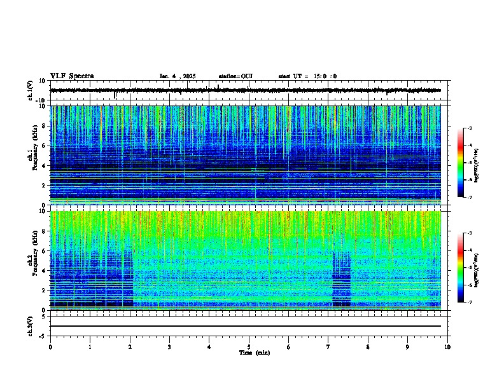Click the ch.2 "Frequency (kHz)" axis label
504x389 pixels.
[x=36, y=252]
